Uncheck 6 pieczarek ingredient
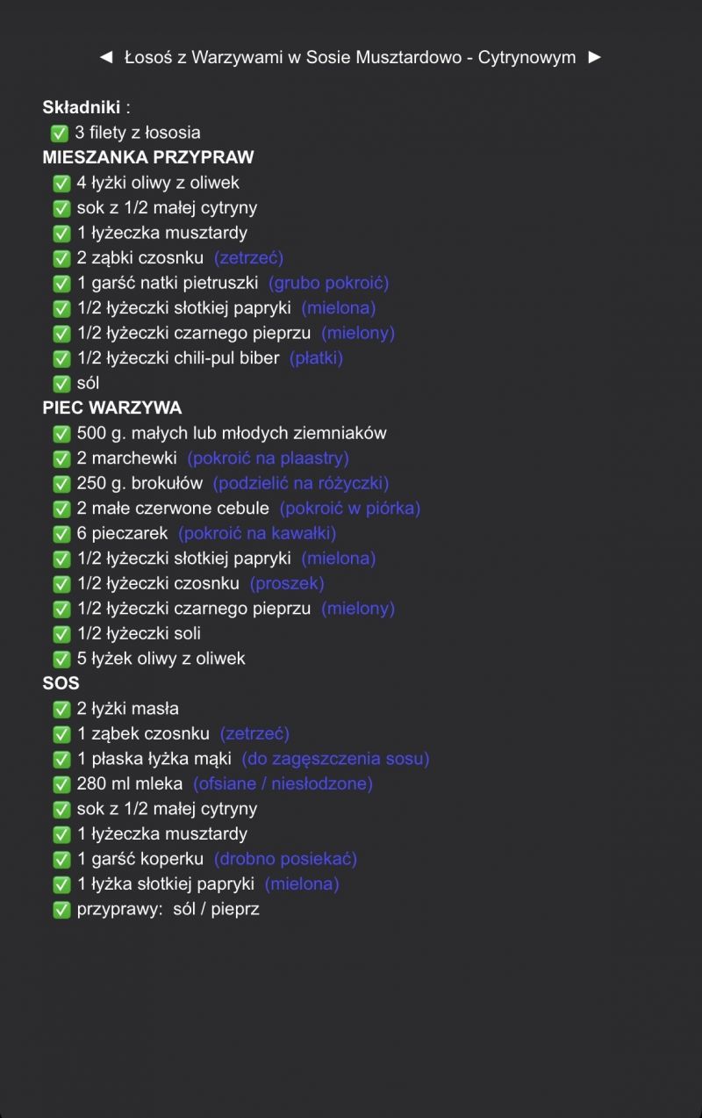Image resolution: width=702 pixels, height=1118 pixels. click(61, 534)
